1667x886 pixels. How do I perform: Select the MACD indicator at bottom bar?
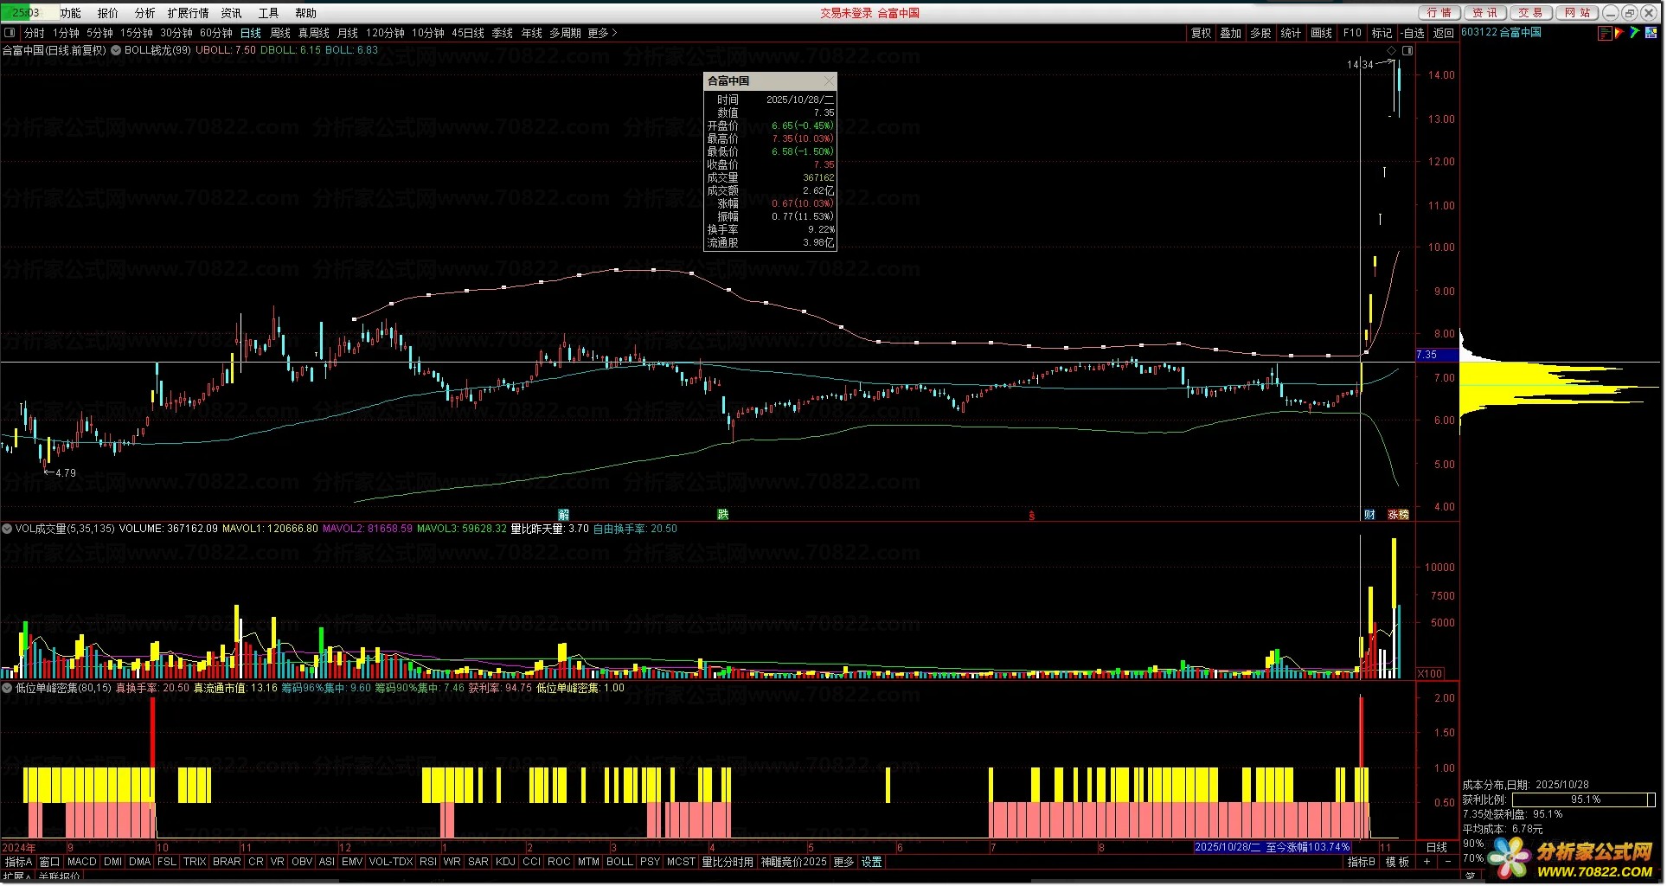[81, 863]
